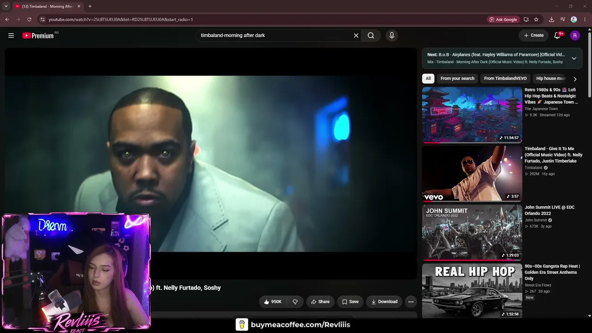Image resolution: width=592 pixels, height=333 pixels.
Task: Play Give It To Me vevo thumbnail
Action: (472, 173)
